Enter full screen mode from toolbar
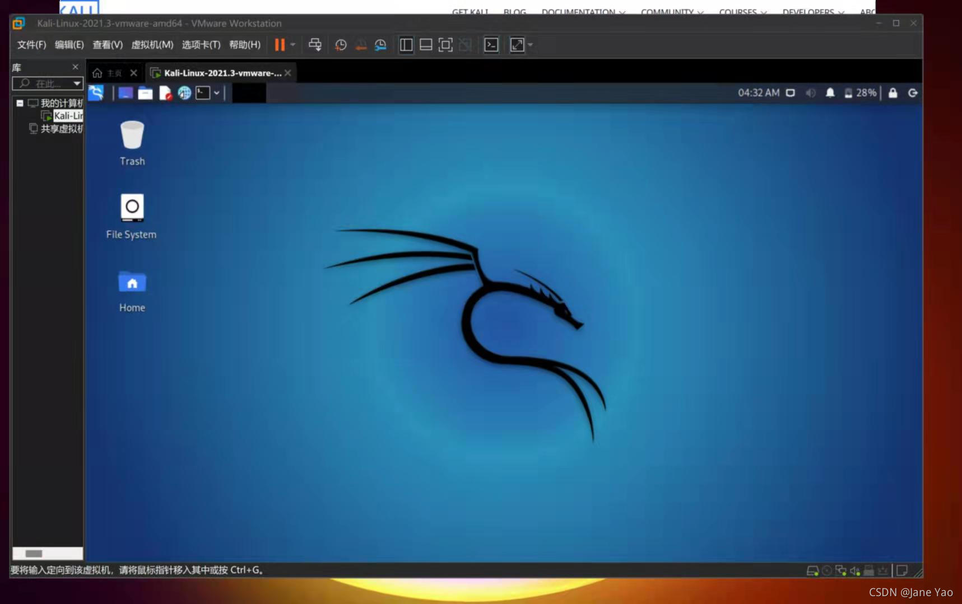Screen dimensions: 962x604 pos(445,45)
